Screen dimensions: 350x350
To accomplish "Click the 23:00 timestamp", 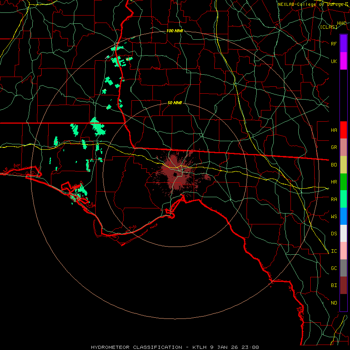I will [x=250, y=347].
